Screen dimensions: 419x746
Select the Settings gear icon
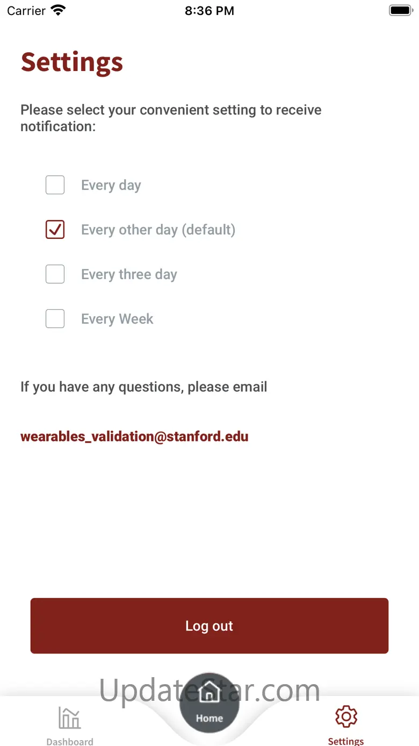click(x=346, y=716)
